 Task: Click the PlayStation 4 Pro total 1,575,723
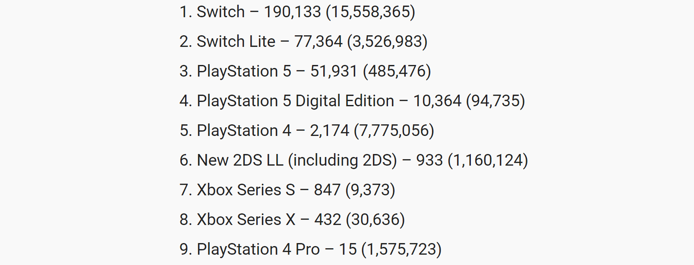pos(401,249)
